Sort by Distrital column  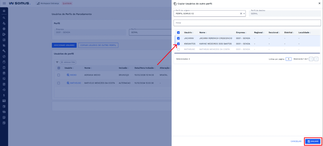pos(289,32)
